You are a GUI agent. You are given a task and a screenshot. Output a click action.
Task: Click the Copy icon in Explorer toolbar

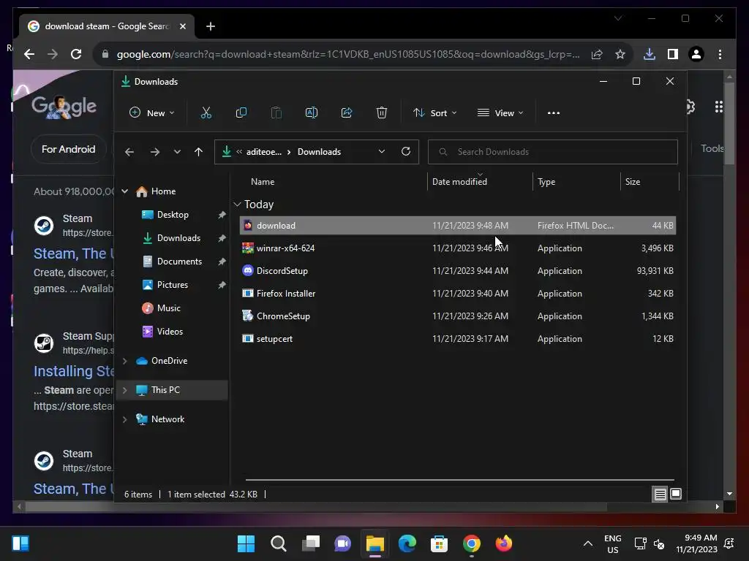(x=241, y=113)
